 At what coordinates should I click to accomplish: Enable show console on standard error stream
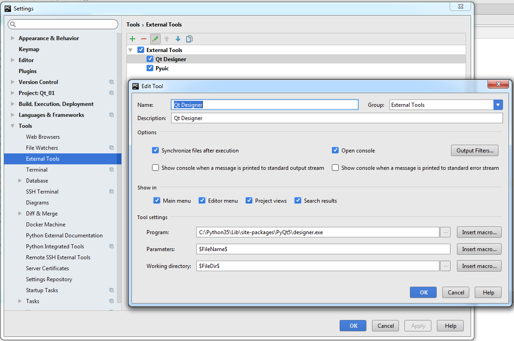tap(335, 168)
